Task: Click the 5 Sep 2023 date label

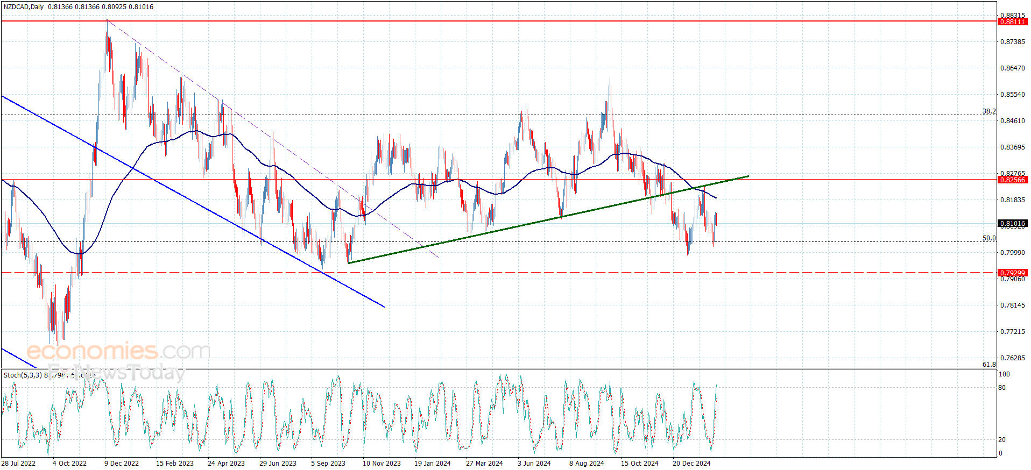Action: (x=328, y=464)
